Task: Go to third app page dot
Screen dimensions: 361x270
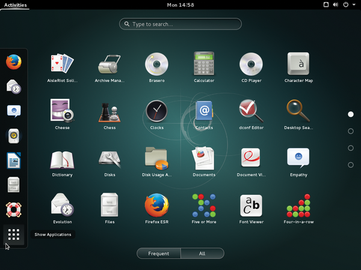Action: click(x=351, y=148)
